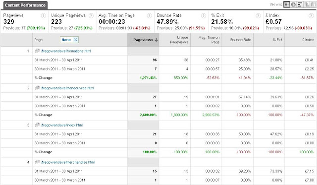Switch to the pie chart percentage view

pos(293,4)
